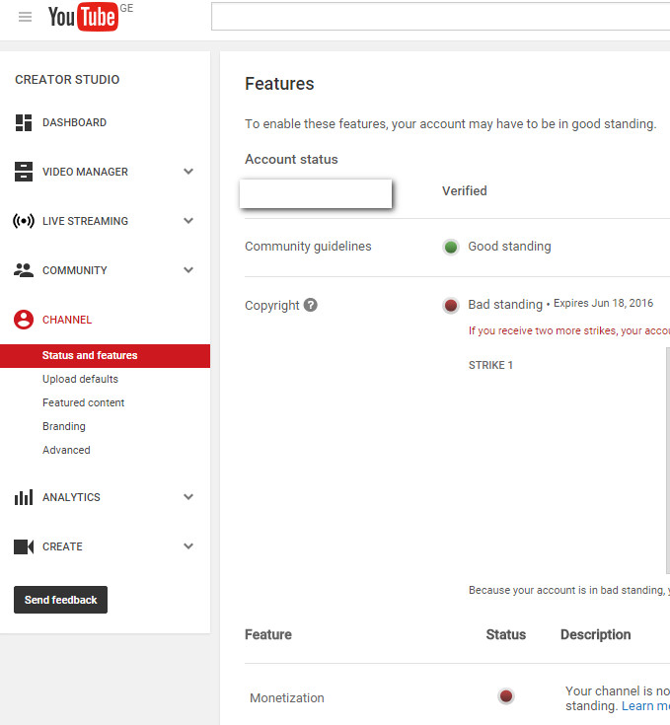
Task: Go to the YouTube logo home
Action: coord(83,17)
